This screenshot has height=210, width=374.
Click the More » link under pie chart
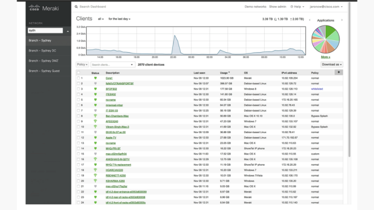[x=326, y=57]
